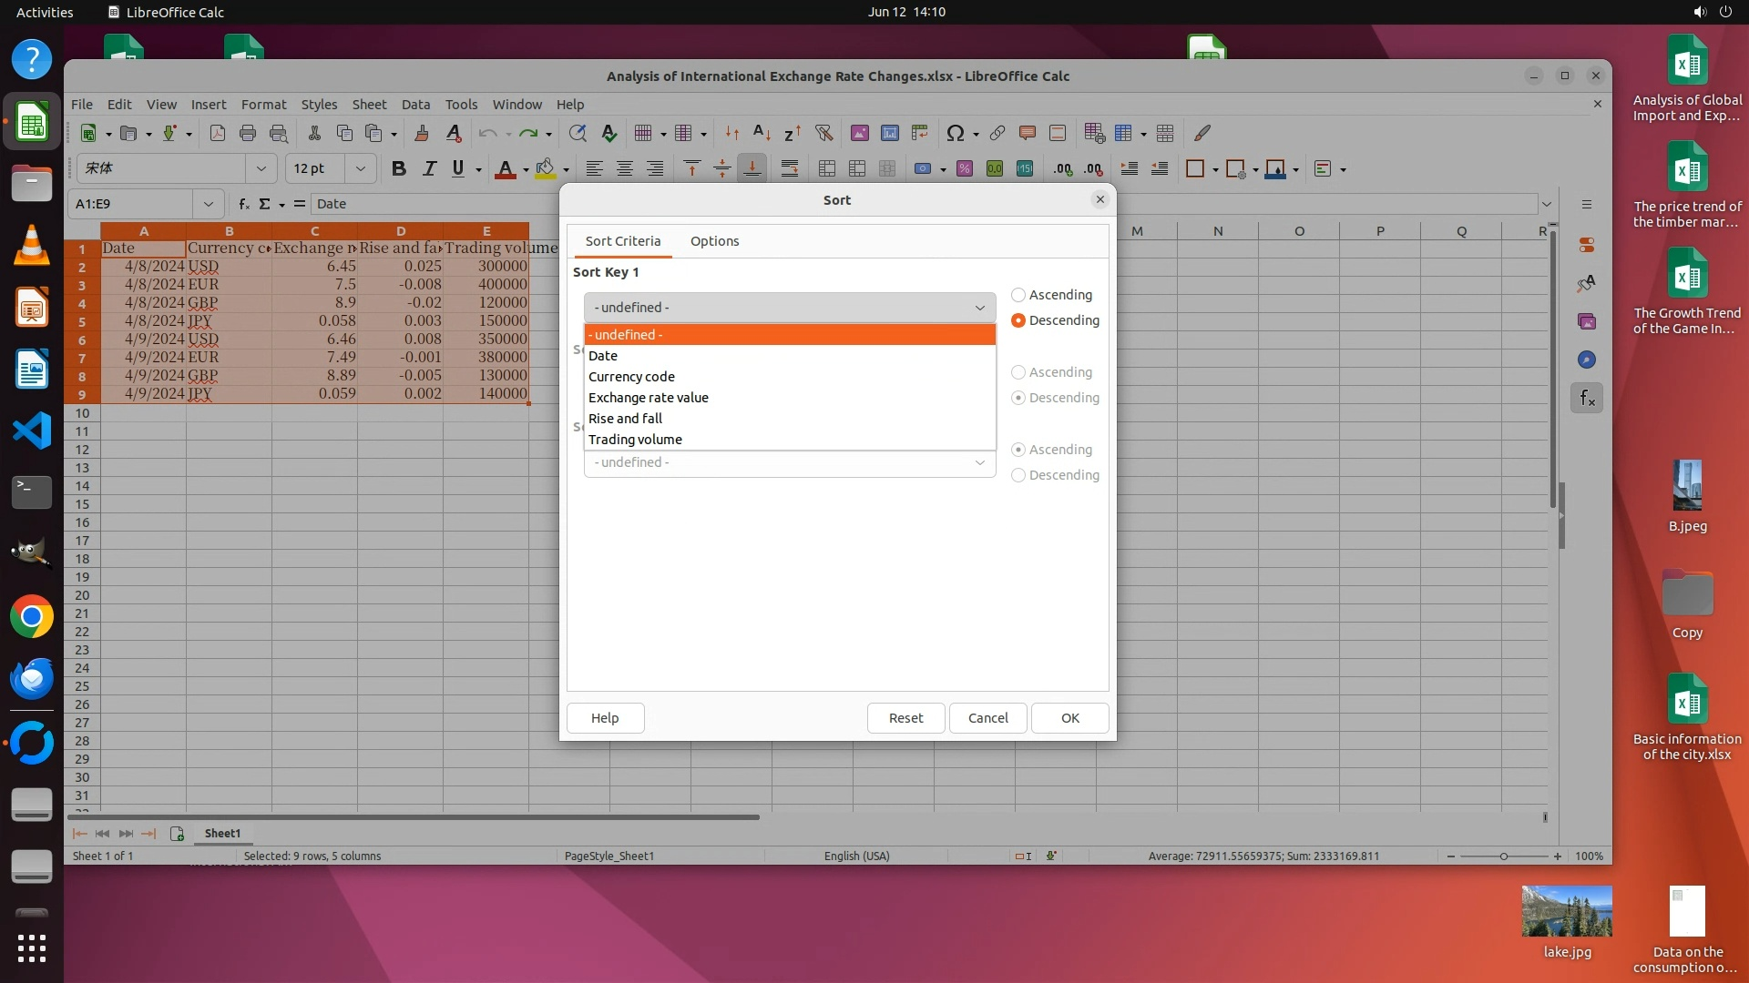Switch to the Options tab
This screenshot has height=983, width=1749.
pyautogui.click(x=714, y=241)
